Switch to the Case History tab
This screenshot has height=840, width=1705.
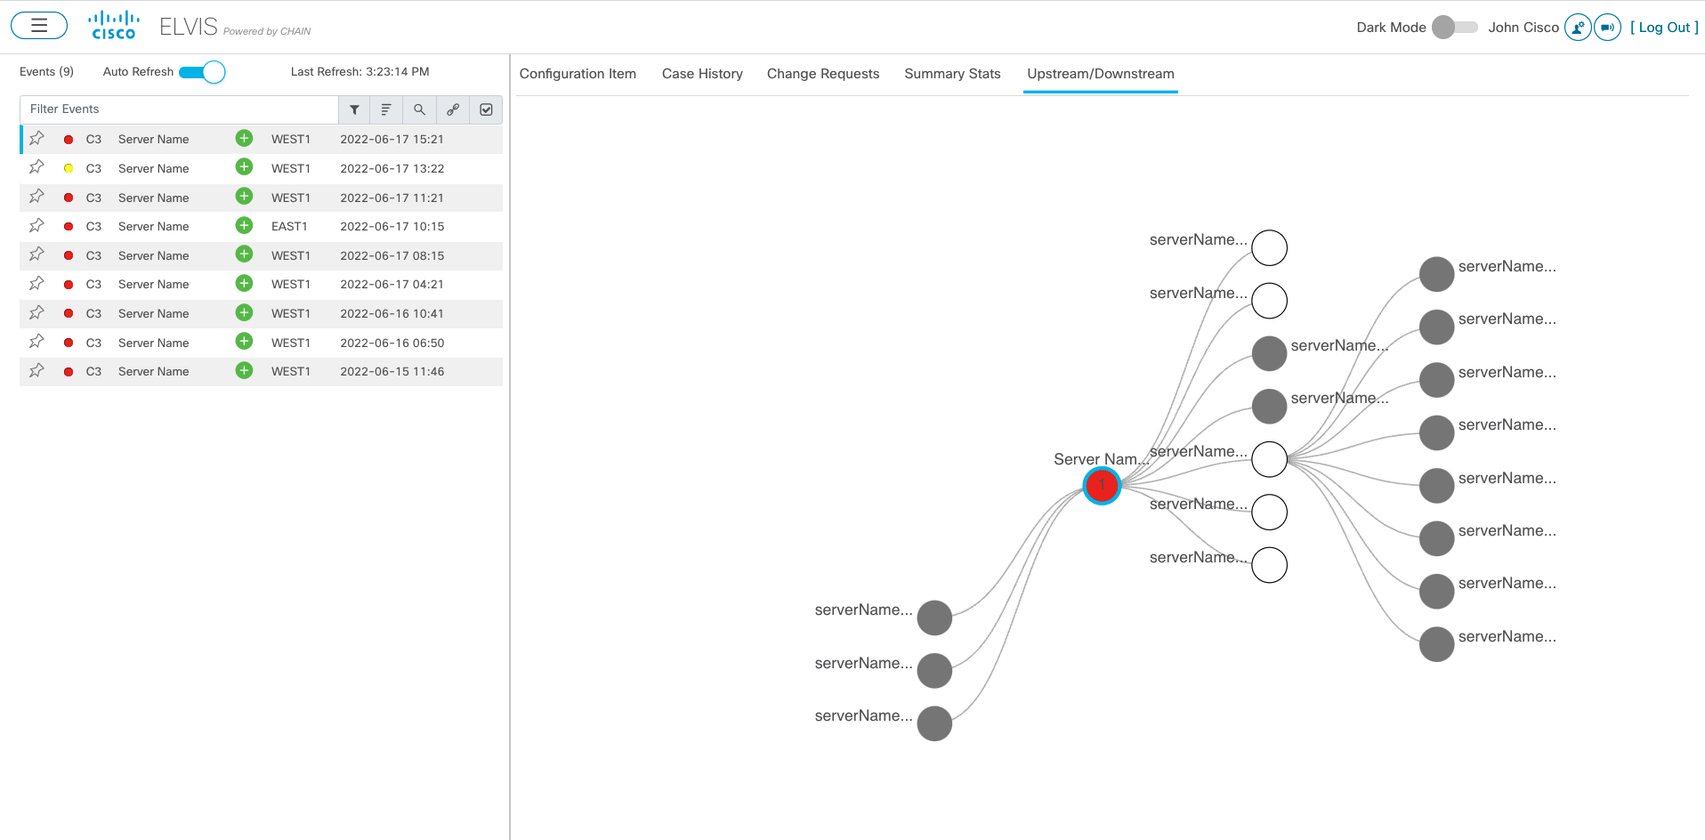tap(702, 74)
